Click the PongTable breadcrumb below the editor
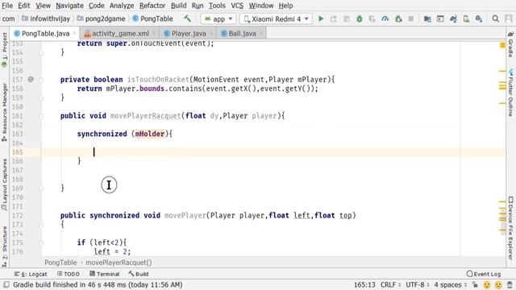The image size is (516, 290). pos(60,263)
